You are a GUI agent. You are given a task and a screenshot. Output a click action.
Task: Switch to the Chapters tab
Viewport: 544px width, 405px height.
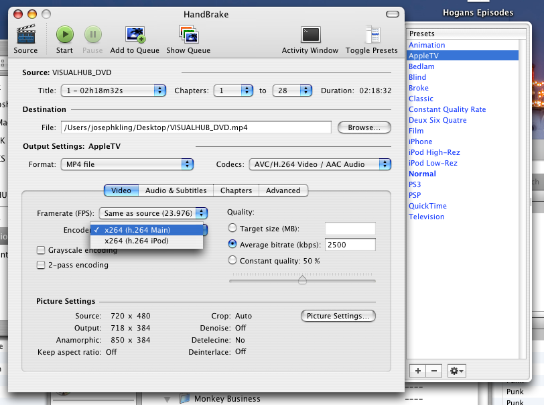[236, 190]
